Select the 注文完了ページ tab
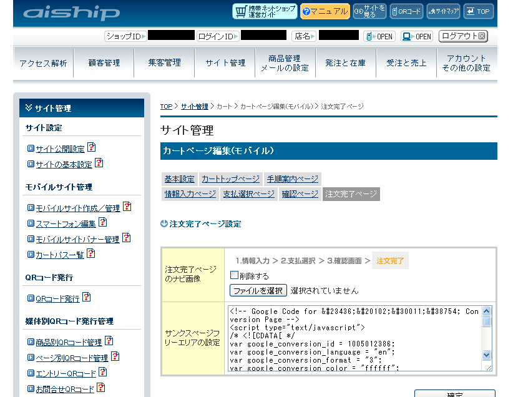The height and width of the screenshot is (397, 513). point(351,194)
